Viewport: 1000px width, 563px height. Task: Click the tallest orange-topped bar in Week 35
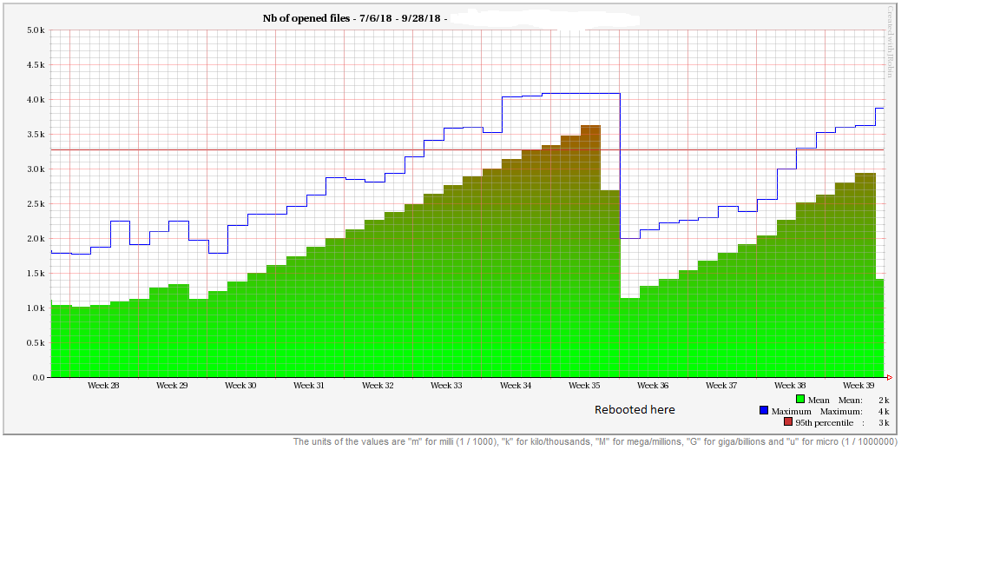pyautogui.click(x=590, y=252)
